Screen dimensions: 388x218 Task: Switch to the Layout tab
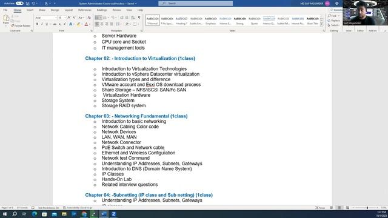click(69, 10)
